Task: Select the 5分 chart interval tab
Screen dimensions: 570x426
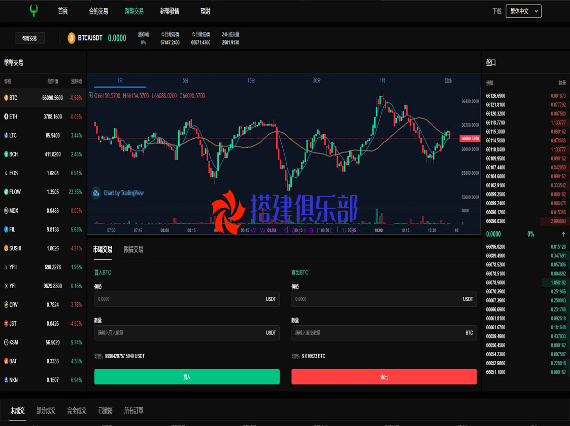Action: point(186,81)
